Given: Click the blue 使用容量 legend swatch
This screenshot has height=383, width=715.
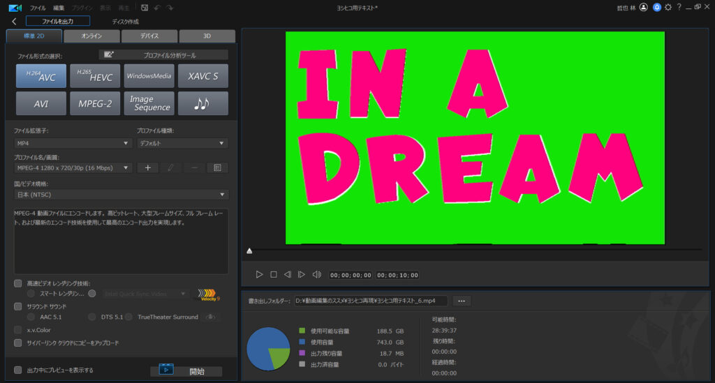Looking at the screenshot, I should click(302, 342).
